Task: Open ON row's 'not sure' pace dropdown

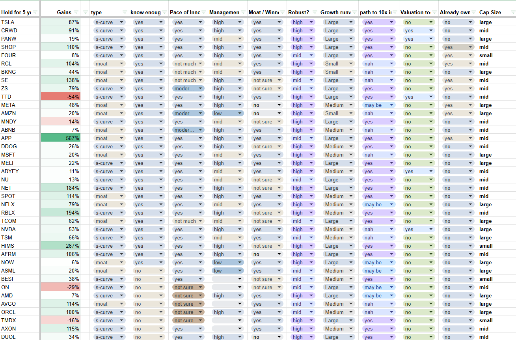Action: pyautogui.click(x=188, y=287)
